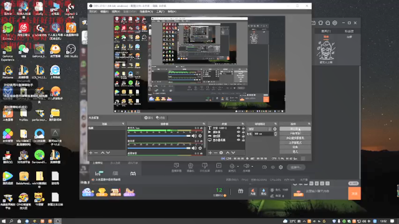This screenshot has height=224, width=399.
Task: Expand microphone options arrow in streaming toolbar
Action: (238, 167)
